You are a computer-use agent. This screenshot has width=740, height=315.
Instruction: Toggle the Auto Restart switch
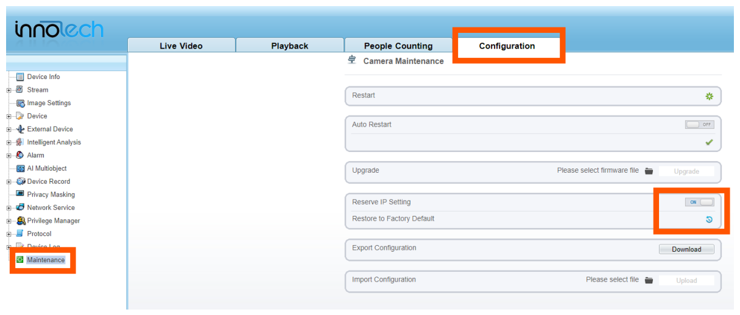[699, 124]
